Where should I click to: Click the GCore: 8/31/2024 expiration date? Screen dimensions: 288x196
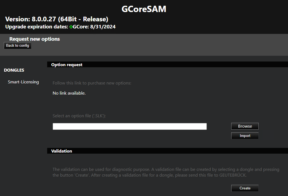94,27
